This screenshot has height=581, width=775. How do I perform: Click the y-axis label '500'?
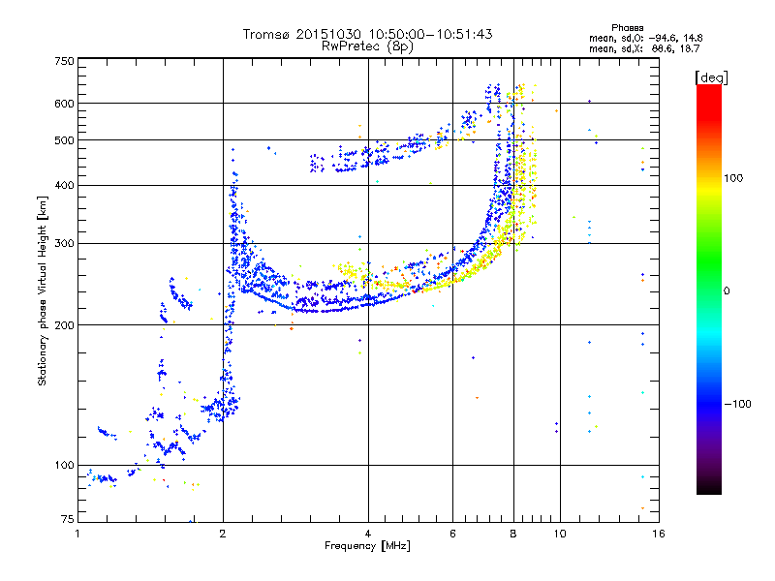tap(65, 140)
